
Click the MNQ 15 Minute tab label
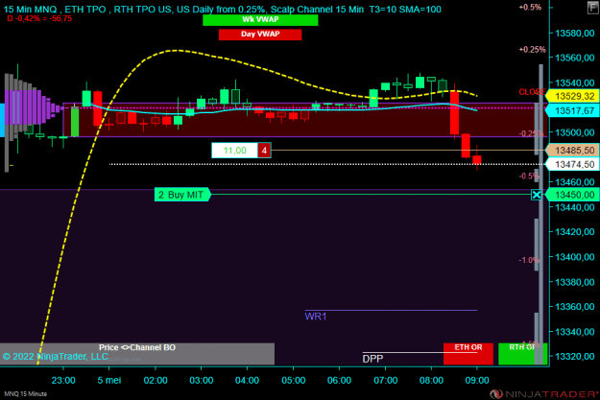[25, 393]
